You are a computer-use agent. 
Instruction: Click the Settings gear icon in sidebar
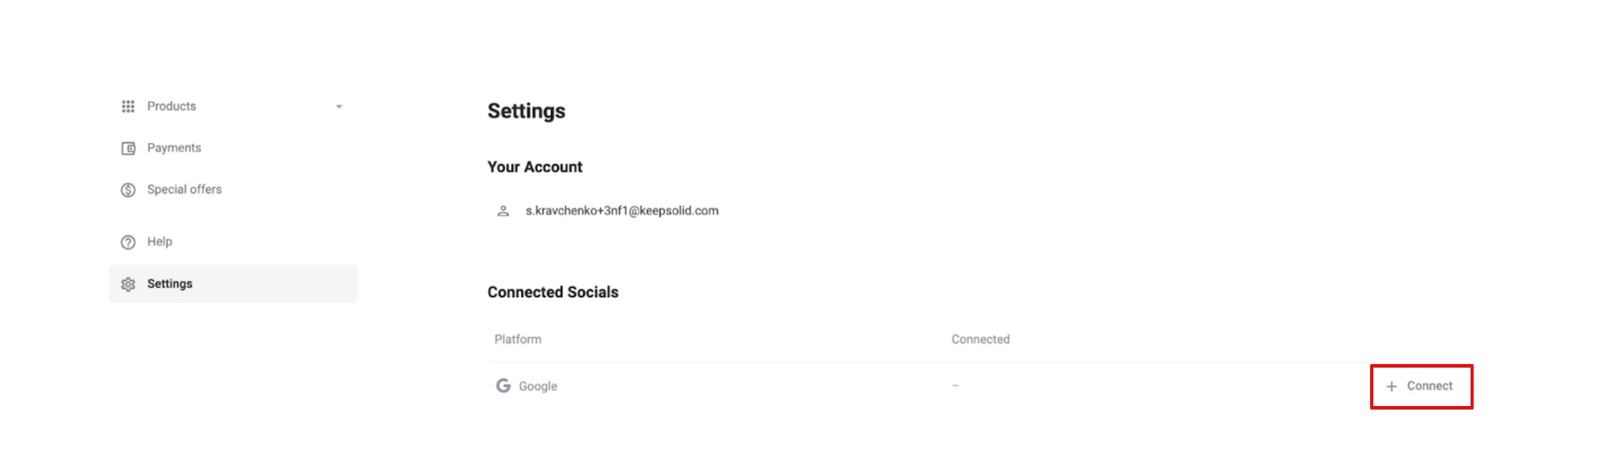[x=128, y=284]
